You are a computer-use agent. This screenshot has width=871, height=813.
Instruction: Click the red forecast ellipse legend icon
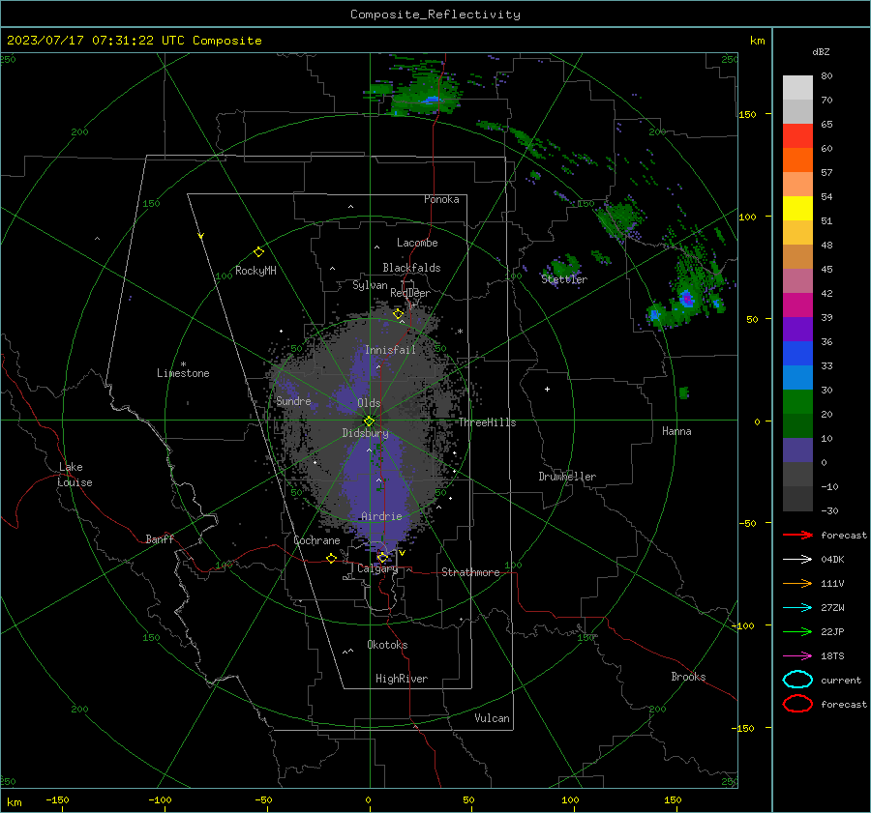[797, 704]
